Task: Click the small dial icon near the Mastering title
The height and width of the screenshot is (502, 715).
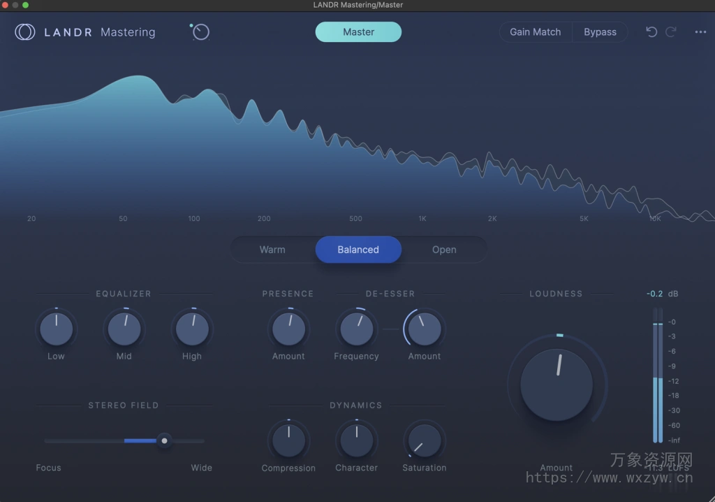Action: pos(200,31)
